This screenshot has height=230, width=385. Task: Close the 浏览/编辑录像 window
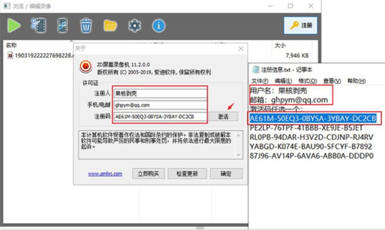click(x=311, y=6)
